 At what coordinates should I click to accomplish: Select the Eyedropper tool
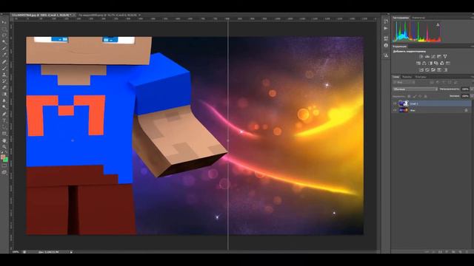pyautogui.click(x=4, y=55)
